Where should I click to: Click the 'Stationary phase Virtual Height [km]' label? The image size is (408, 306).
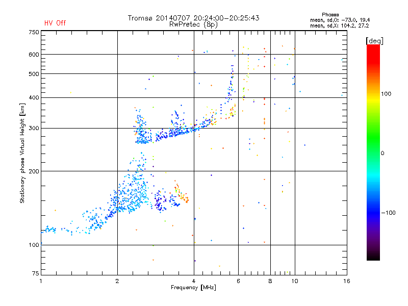point(22,153)
